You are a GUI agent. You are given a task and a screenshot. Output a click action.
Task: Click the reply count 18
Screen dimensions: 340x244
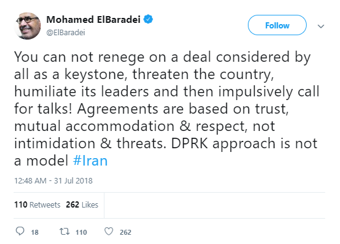click(x=35, y=232)
